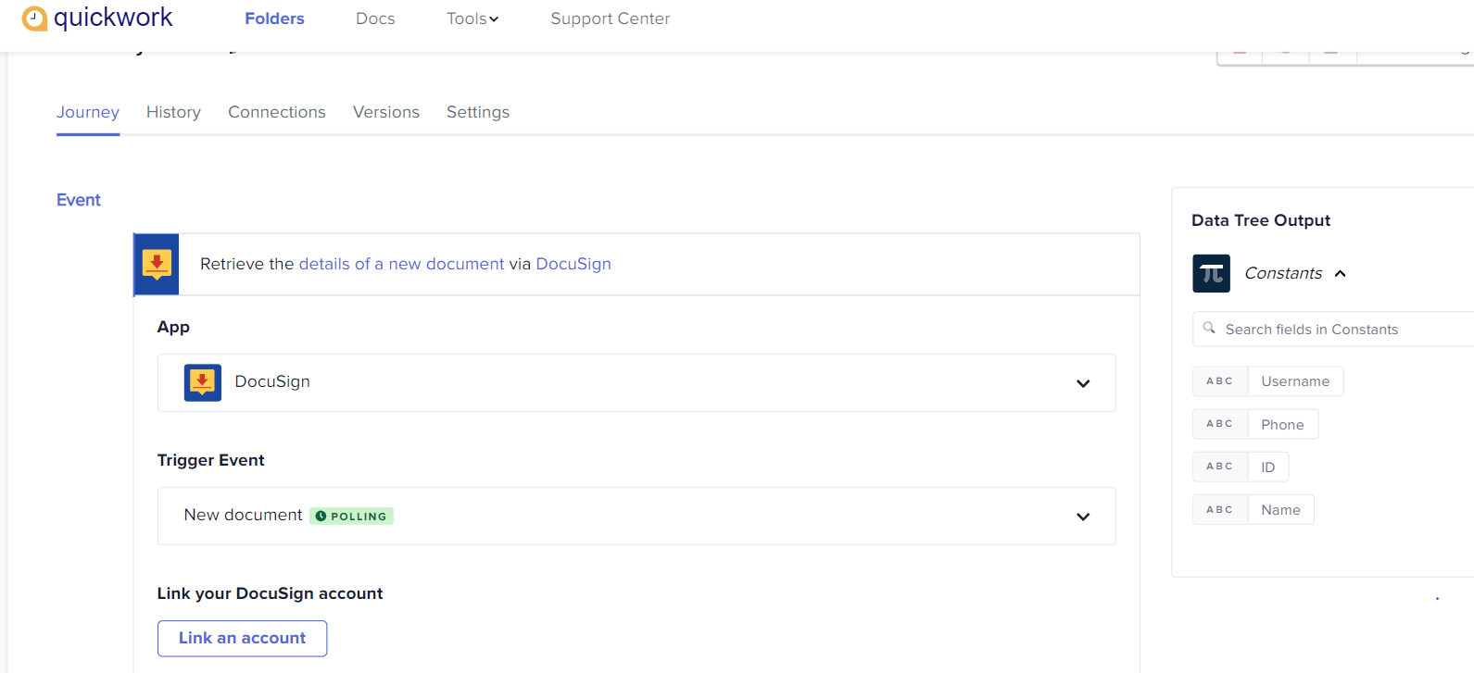Click the ABC type icon beside Name
Screen dimensions: 1474x673
tap(1220, 510)
